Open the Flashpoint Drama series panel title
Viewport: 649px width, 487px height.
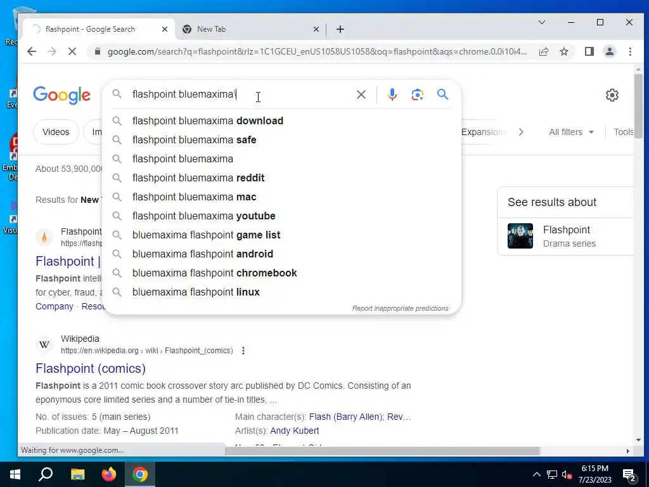[x=566, y=230]
